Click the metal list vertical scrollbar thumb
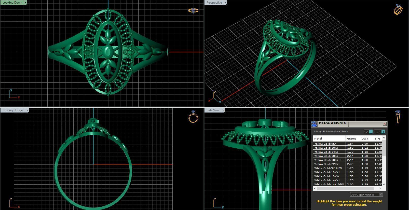This screenshot has height=210, width=409. point(384,148)
